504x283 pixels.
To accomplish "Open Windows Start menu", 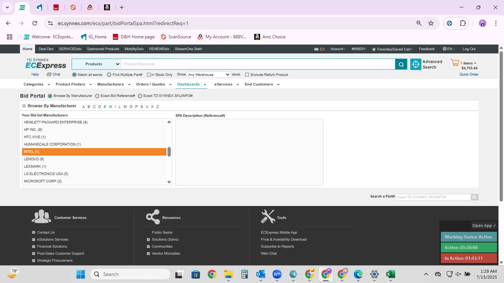I will click(80, 274).
